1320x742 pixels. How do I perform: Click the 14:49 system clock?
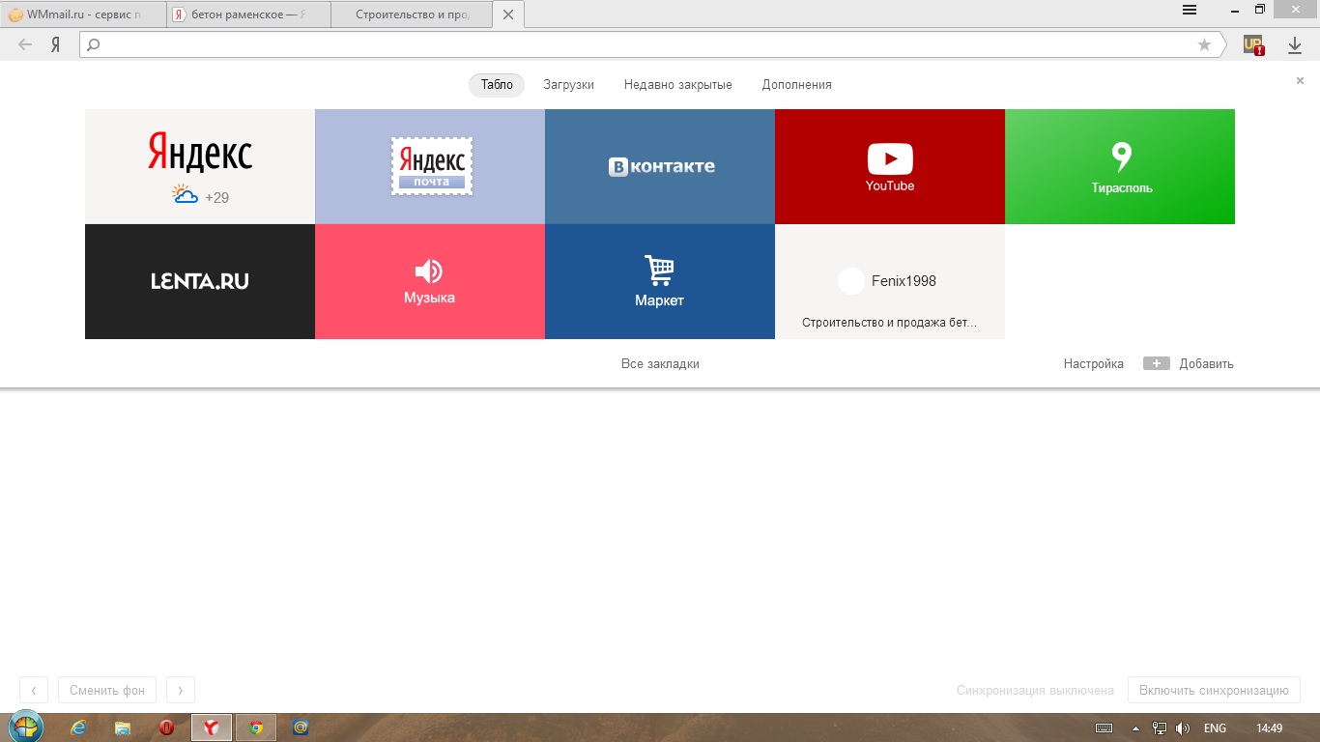pos(1269,728)
